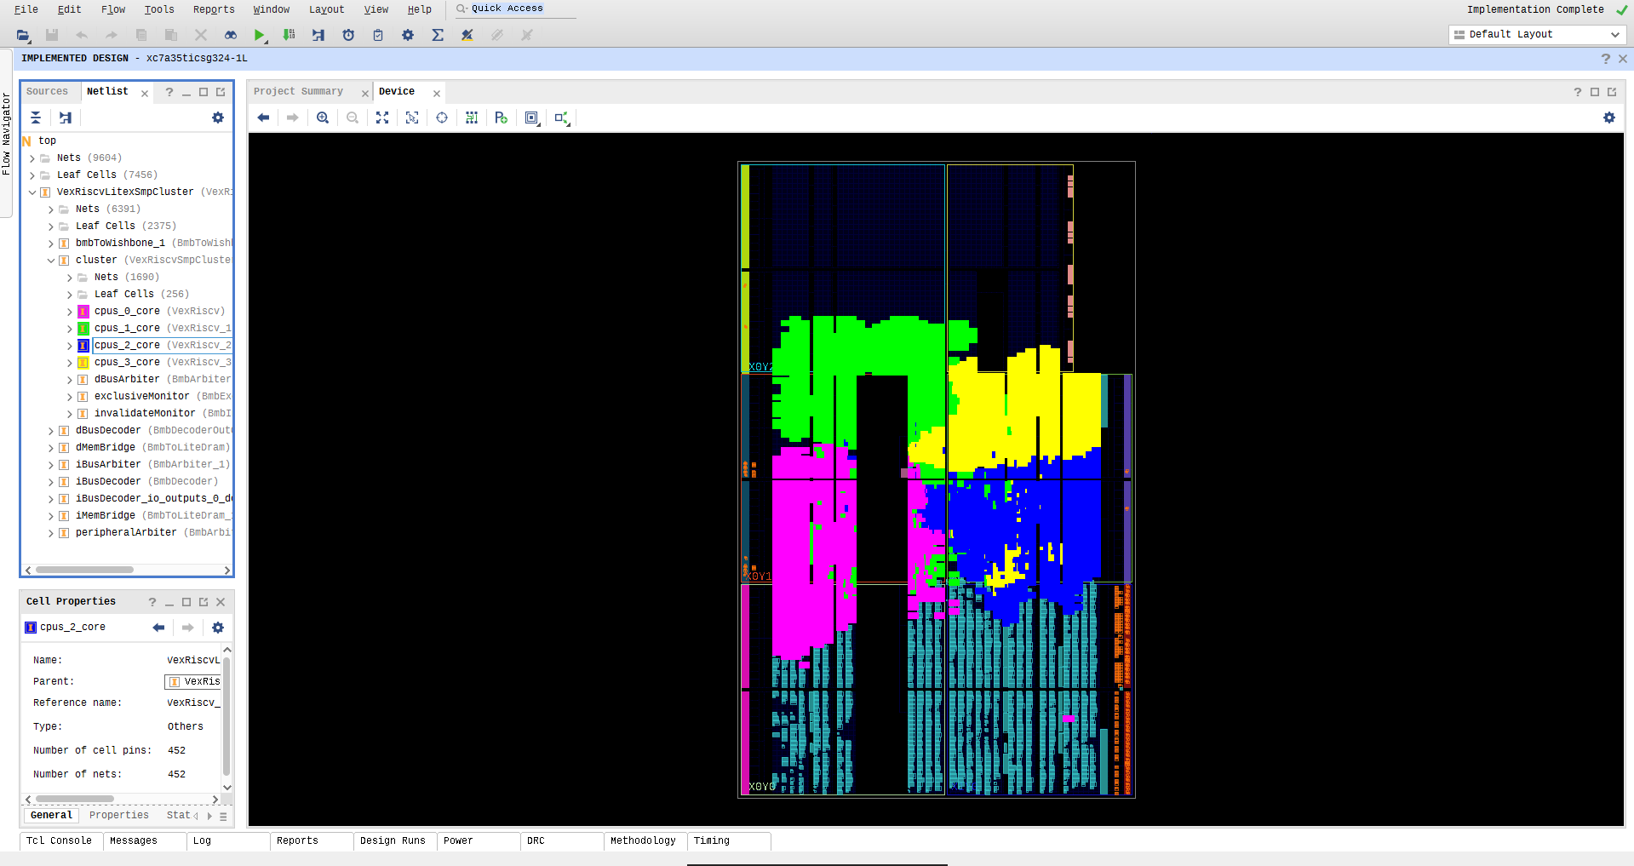Open the Reports menu
Viewport: 1634px width, 866px height.
coord(213,9)
